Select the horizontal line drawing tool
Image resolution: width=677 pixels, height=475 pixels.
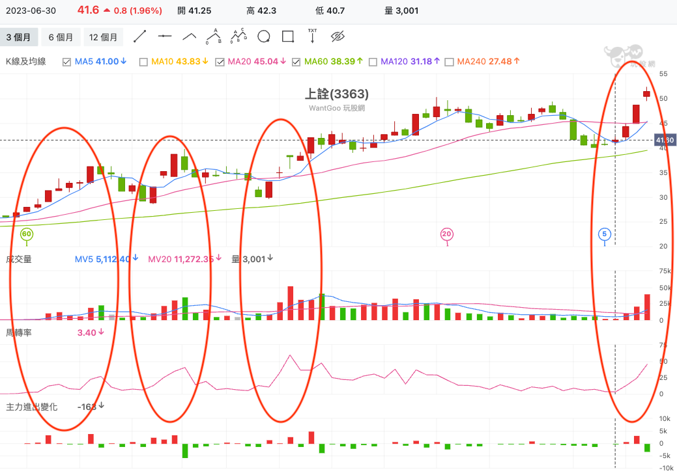(164, 36)
